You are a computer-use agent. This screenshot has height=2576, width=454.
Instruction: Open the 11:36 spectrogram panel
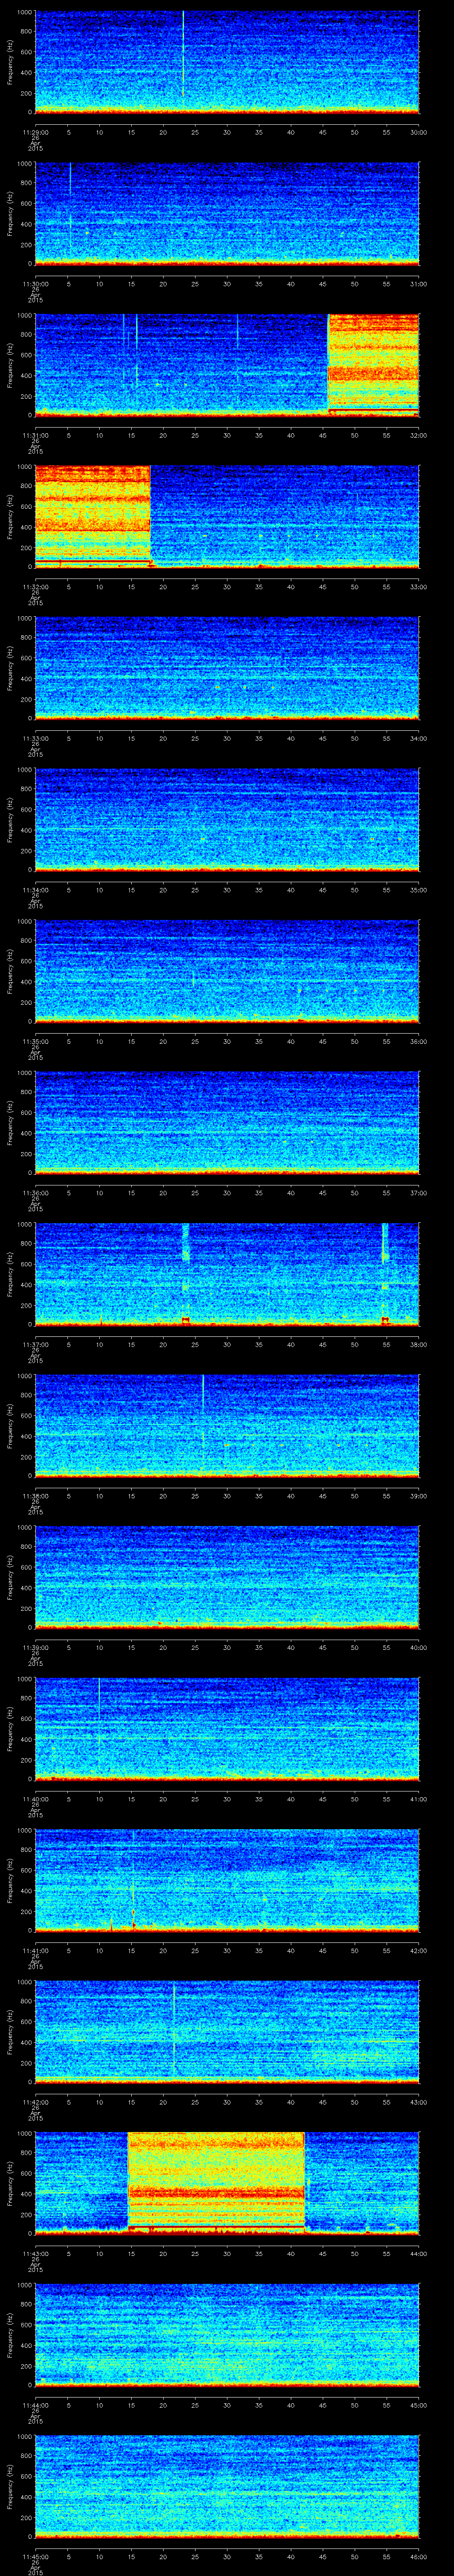point(227,1122)
